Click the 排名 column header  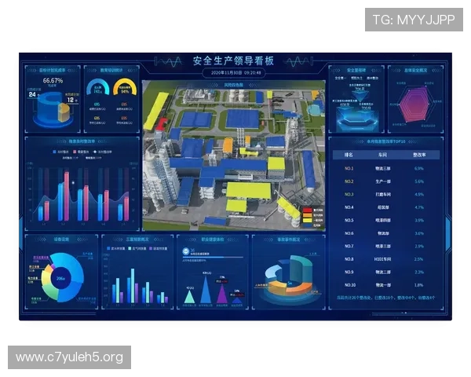point(349,155)
